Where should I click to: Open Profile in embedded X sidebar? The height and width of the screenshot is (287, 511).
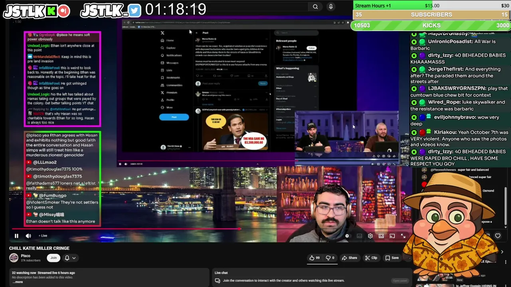pos(168,100)
